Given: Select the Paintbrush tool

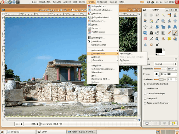Looking at the screenshot, I should coord(175,33).
